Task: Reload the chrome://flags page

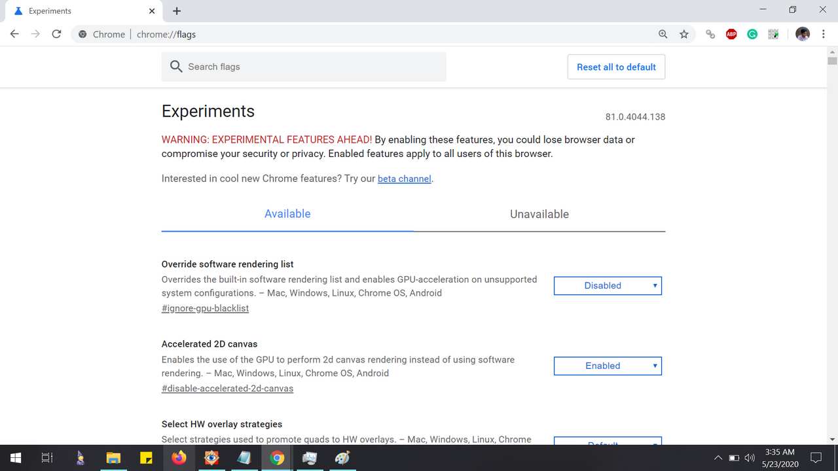Action: coord(56,34)
